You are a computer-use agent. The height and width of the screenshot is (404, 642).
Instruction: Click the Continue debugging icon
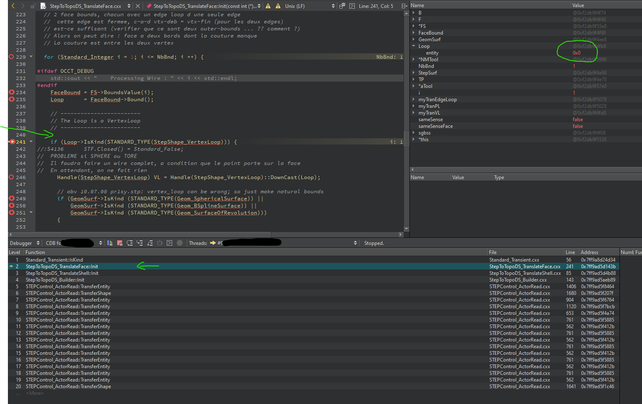point(110,243)
